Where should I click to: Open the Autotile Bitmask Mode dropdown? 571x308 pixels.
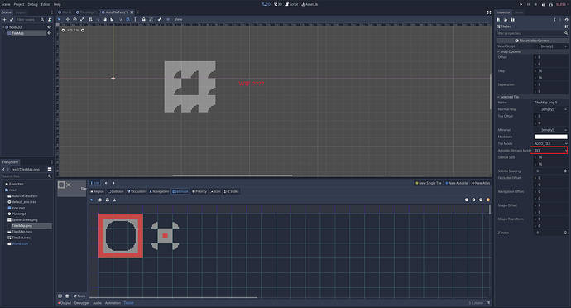550,151
